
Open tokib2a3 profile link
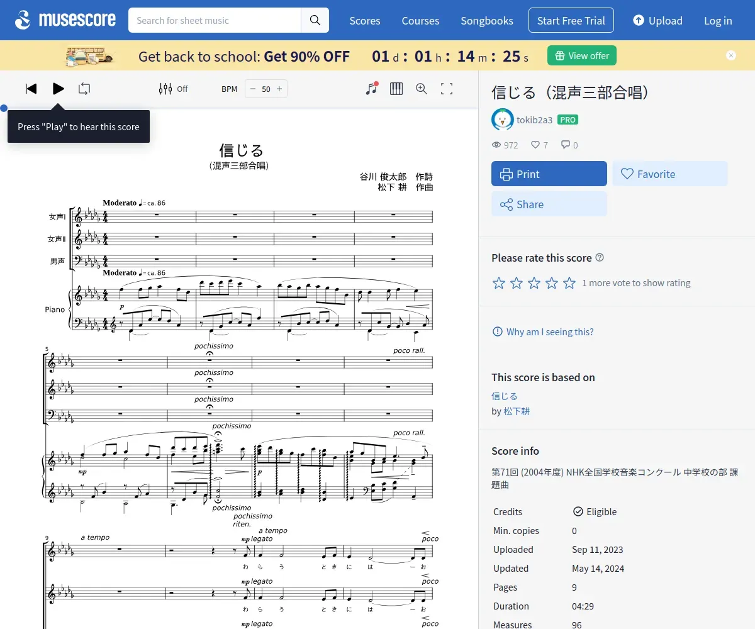[534, 120]
